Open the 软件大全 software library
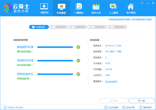The image size is (156, 110). [96, 8]
